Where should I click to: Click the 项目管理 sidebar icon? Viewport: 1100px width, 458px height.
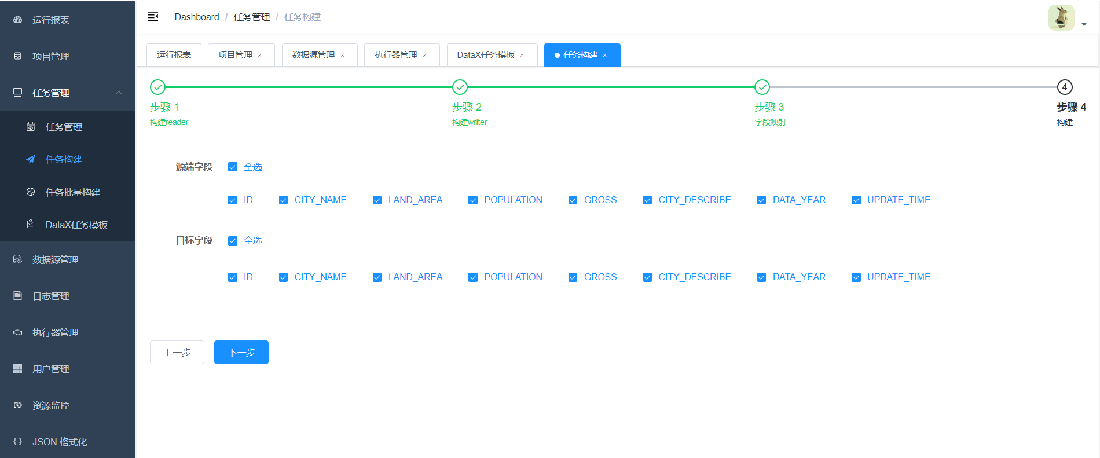click(17, 56)
